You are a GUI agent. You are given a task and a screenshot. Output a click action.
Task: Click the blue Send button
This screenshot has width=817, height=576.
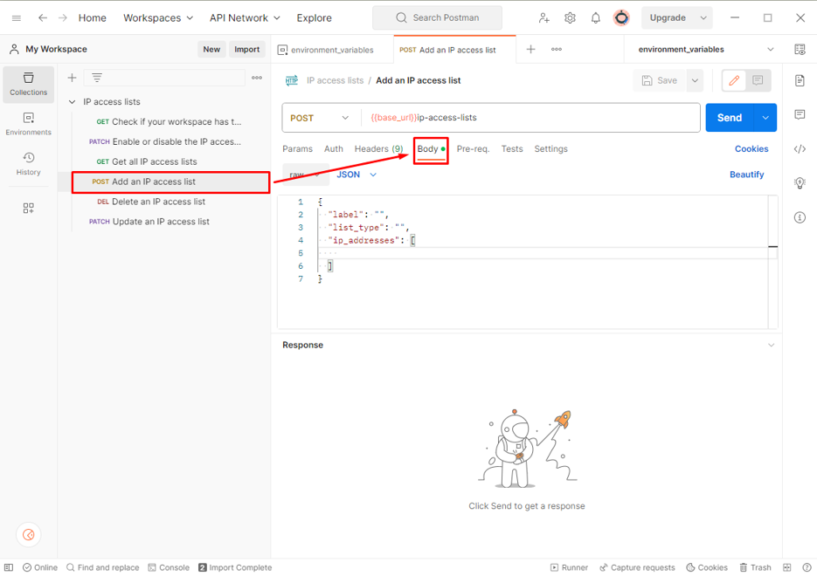(x=729, y=118)
